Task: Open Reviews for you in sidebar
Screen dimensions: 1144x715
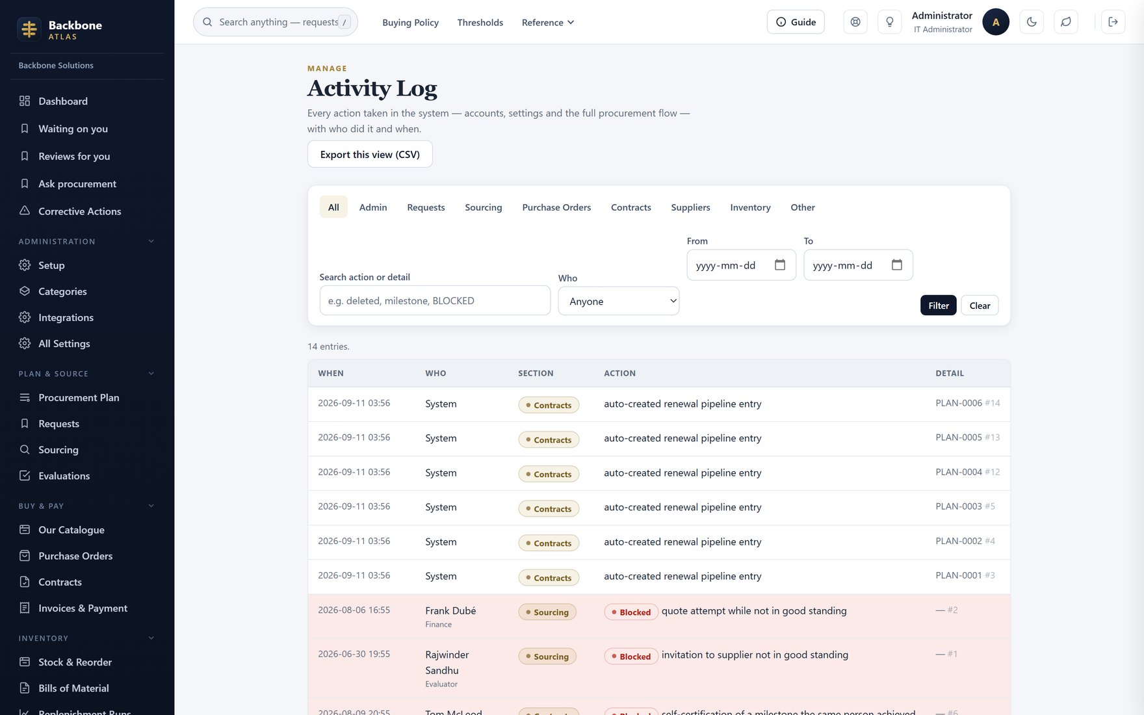Action: tap(87, 156)
